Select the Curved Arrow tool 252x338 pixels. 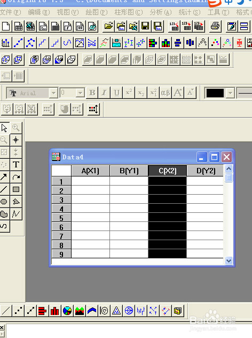point(16,177)
